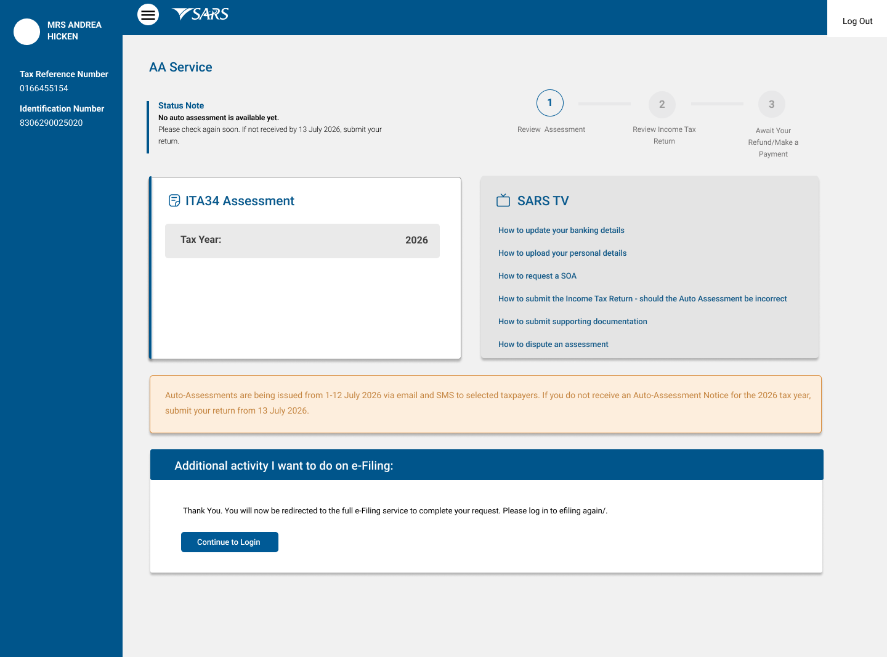Click the ITA34 Assessment document icon
The height and width of the screenshot is (657, 887).
[x=174, y=201]
